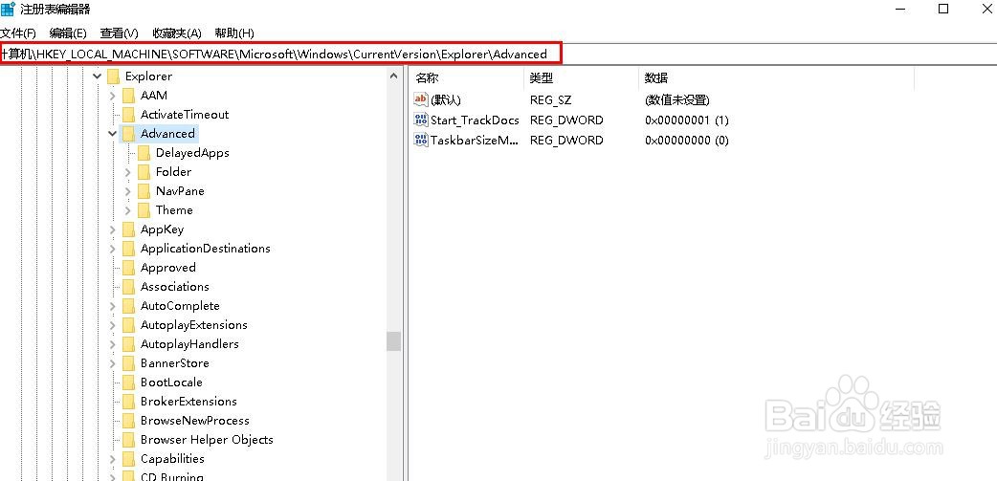Screen dimensions: 997x481
Task: Click the tree scrollbar up arrow
Action: click(393, 76)
